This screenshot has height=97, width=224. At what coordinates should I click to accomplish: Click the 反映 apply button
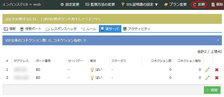coord(199,5)
